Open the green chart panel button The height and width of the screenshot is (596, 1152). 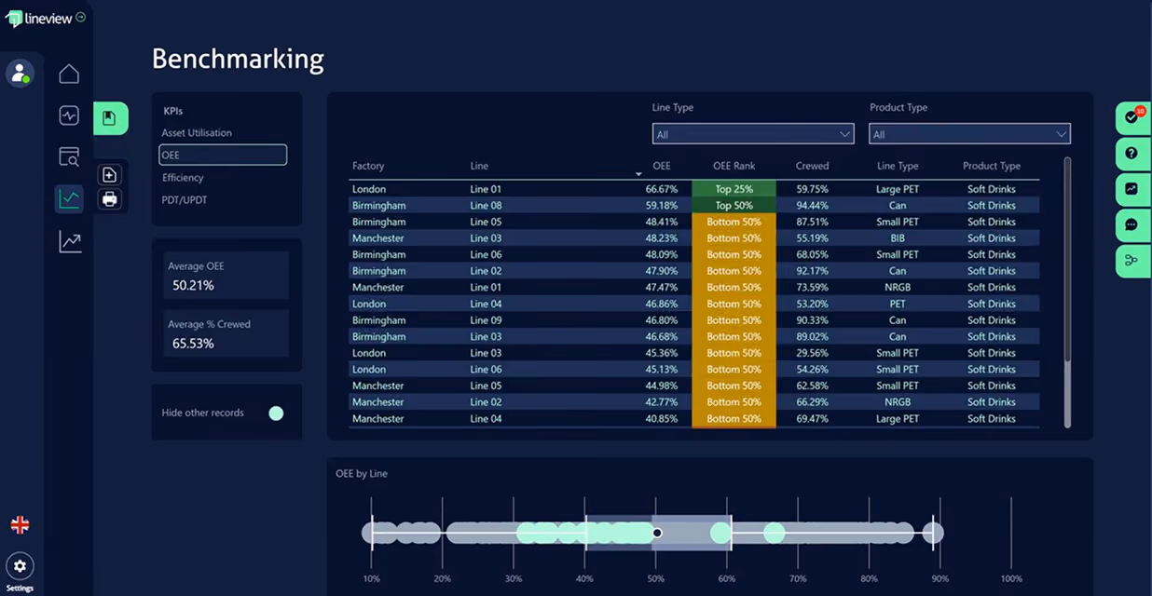click(1132, 189)
